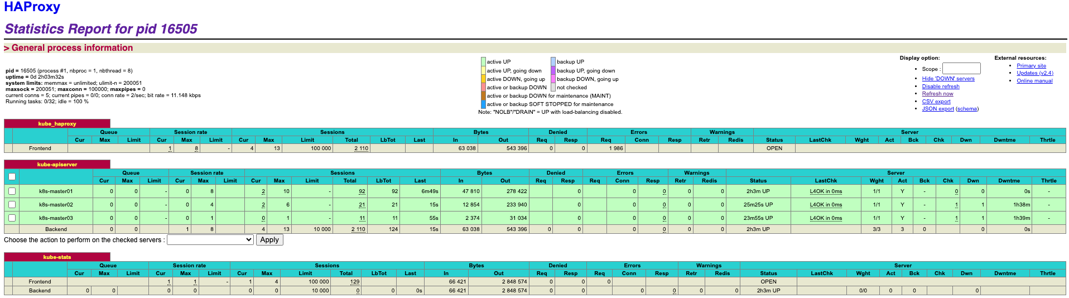Click the OPEN status in kube_haproxy Frontend

pyautogui.click(x=774, y=148)
